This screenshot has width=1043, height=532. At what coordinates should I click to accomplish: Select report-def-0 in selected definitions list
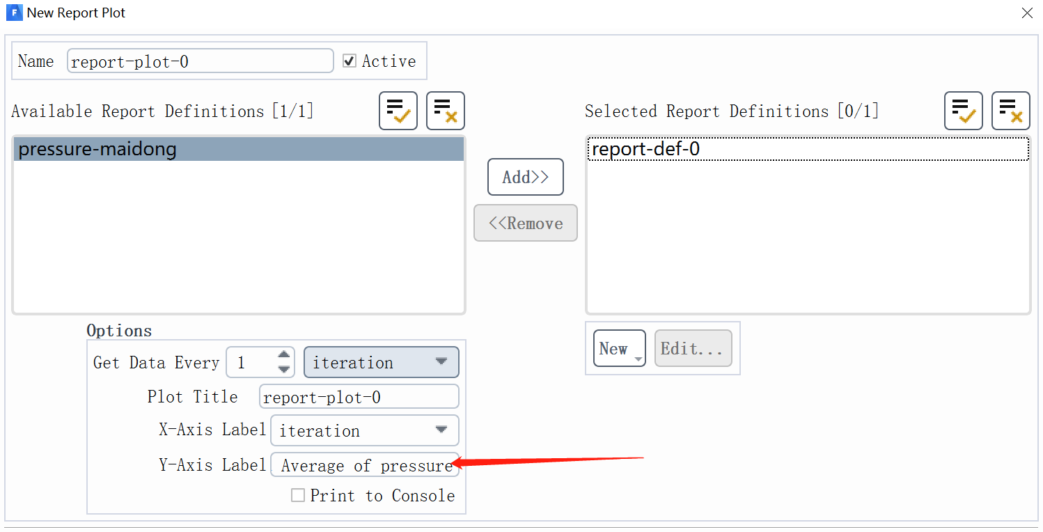808,150
